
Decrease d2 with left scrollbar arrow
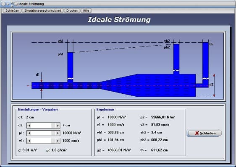(29, 126)
